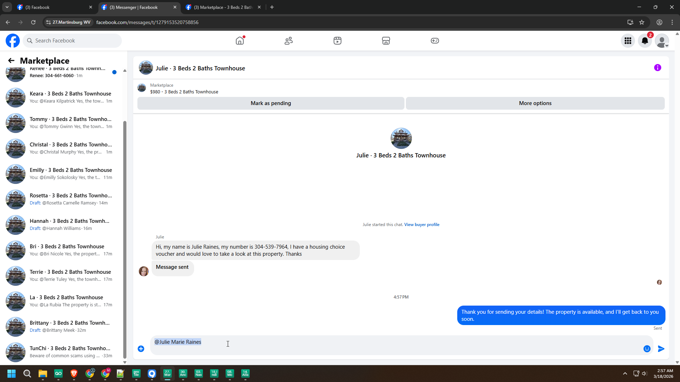Show hidden system tray icons
This screenshot has height=382, width=680.
coord(625,374)
